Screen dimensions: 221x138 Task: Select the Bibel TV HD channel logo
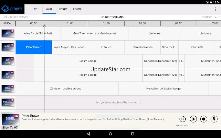tap(8, 47)
